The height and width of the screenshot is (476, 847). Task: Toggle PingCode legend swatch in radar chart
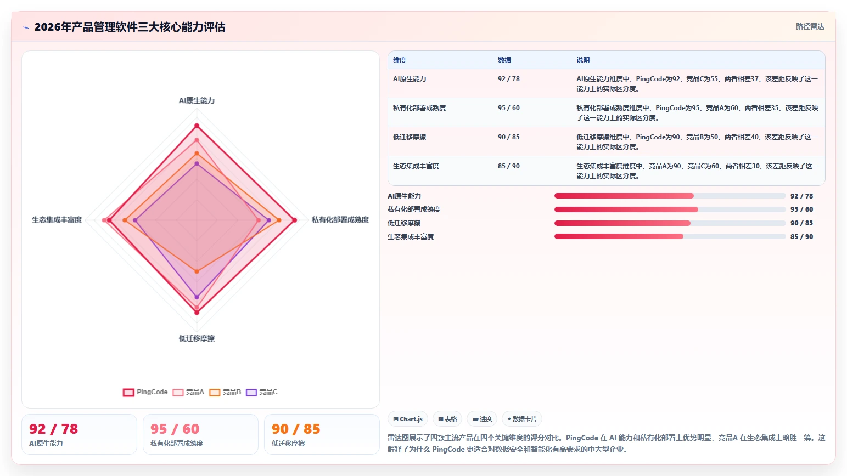(128, 392)
